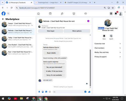The width and height of the screenshot is (126, 101).
Task: Click the '435 660 3671' message
Action: pyautogui.click(x=48, y=80)
